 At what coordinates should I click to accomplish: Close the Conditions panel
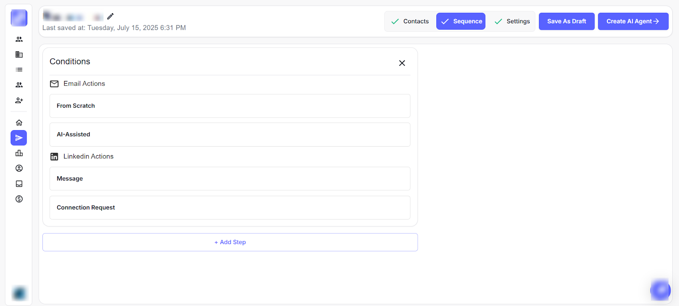pos(402,63)
